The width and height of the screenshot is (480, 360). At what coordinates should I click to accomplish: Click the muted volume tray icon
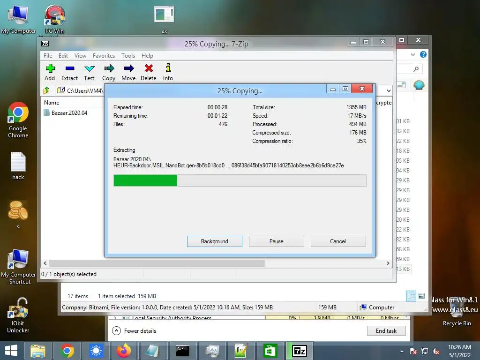pos(436,351)
